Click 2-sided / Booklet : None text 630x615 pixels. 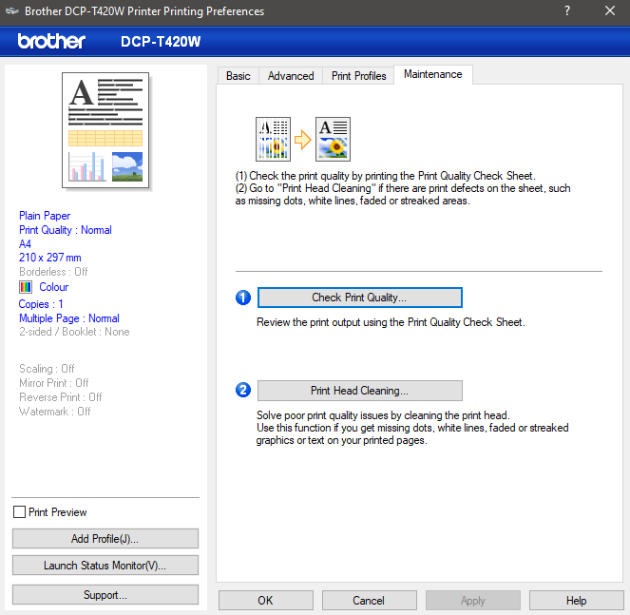74,332
